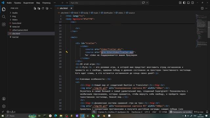Toggle the secondary side bar

(x=193, y=3)
